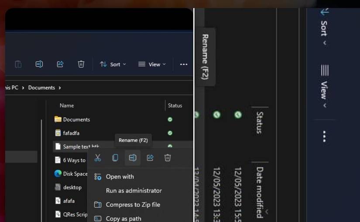
Task: Click the desktop file icon
Action: [58, 187]
